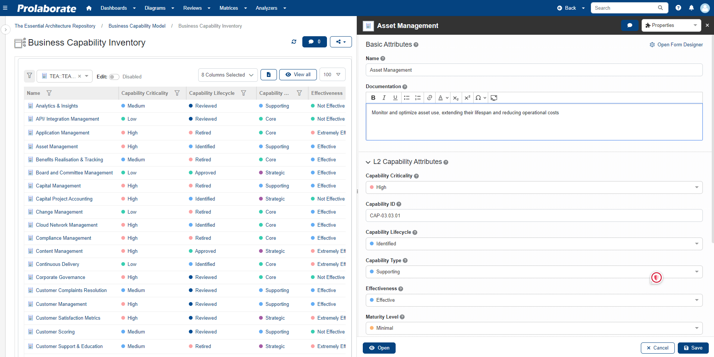Viewport: 714px width, 357px height.
Task: Go to The Essential Architecture Repository breadcrumb
Action: [55, 26]
